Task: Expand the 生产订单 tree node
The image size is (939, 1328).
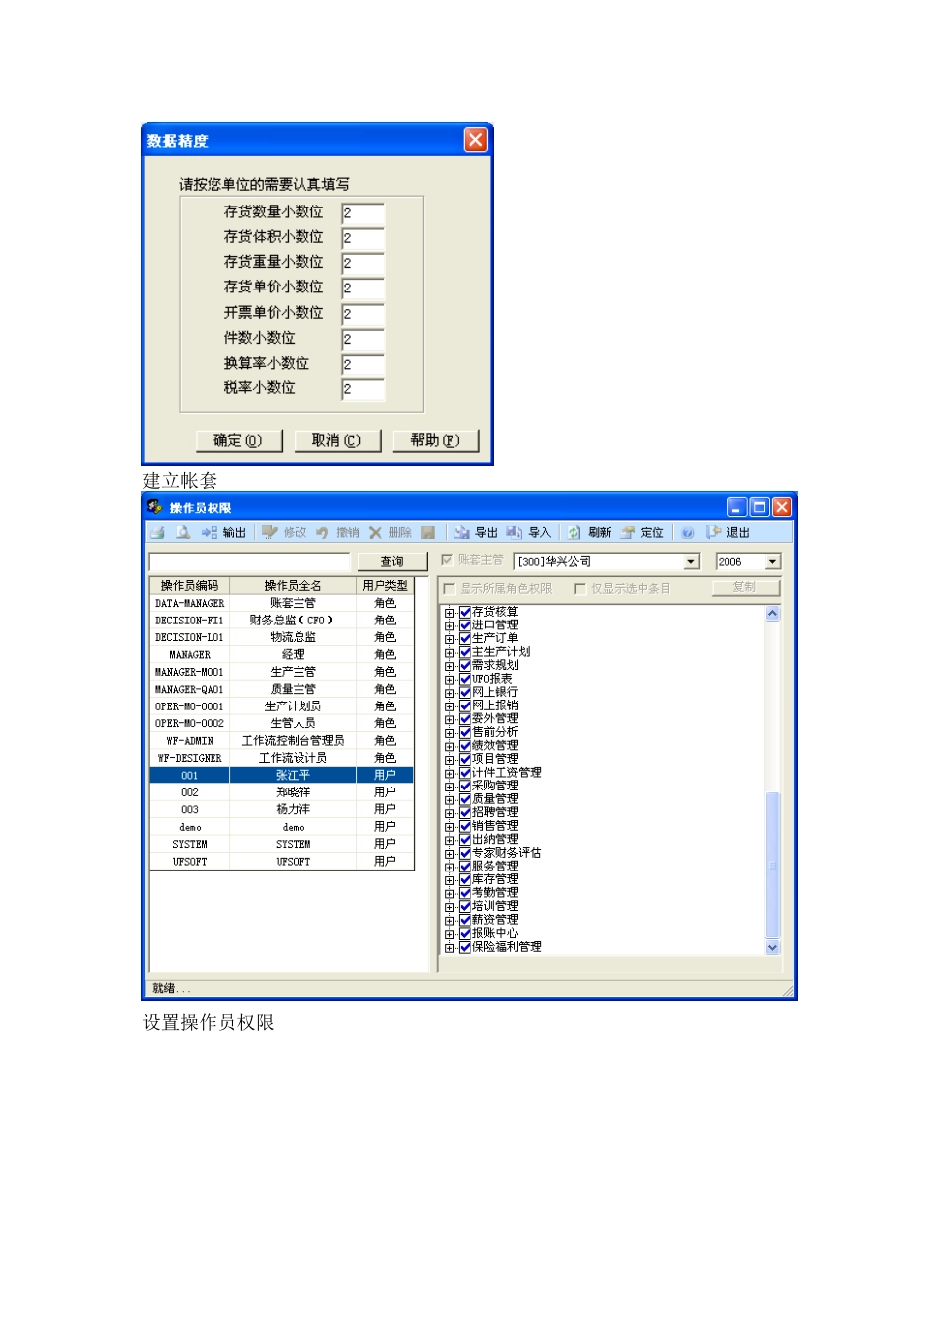Action: (x=450, y=639)
